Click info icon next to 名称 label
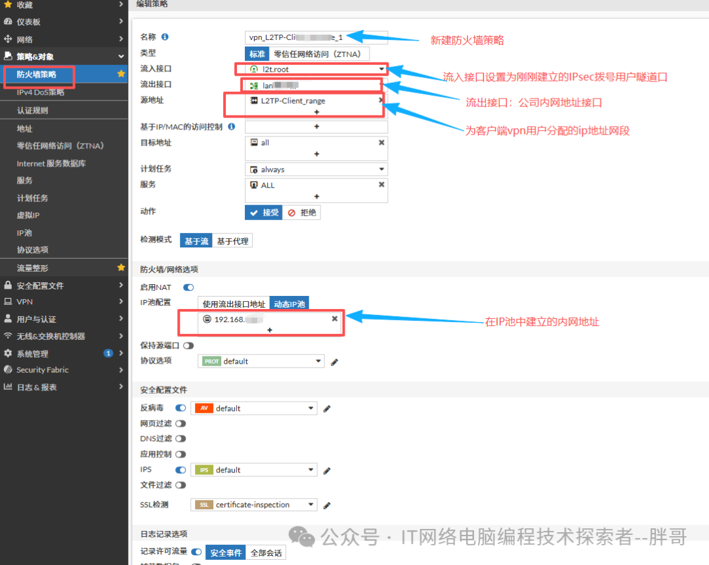Screen dimensions: 709x565 [165, 37]
